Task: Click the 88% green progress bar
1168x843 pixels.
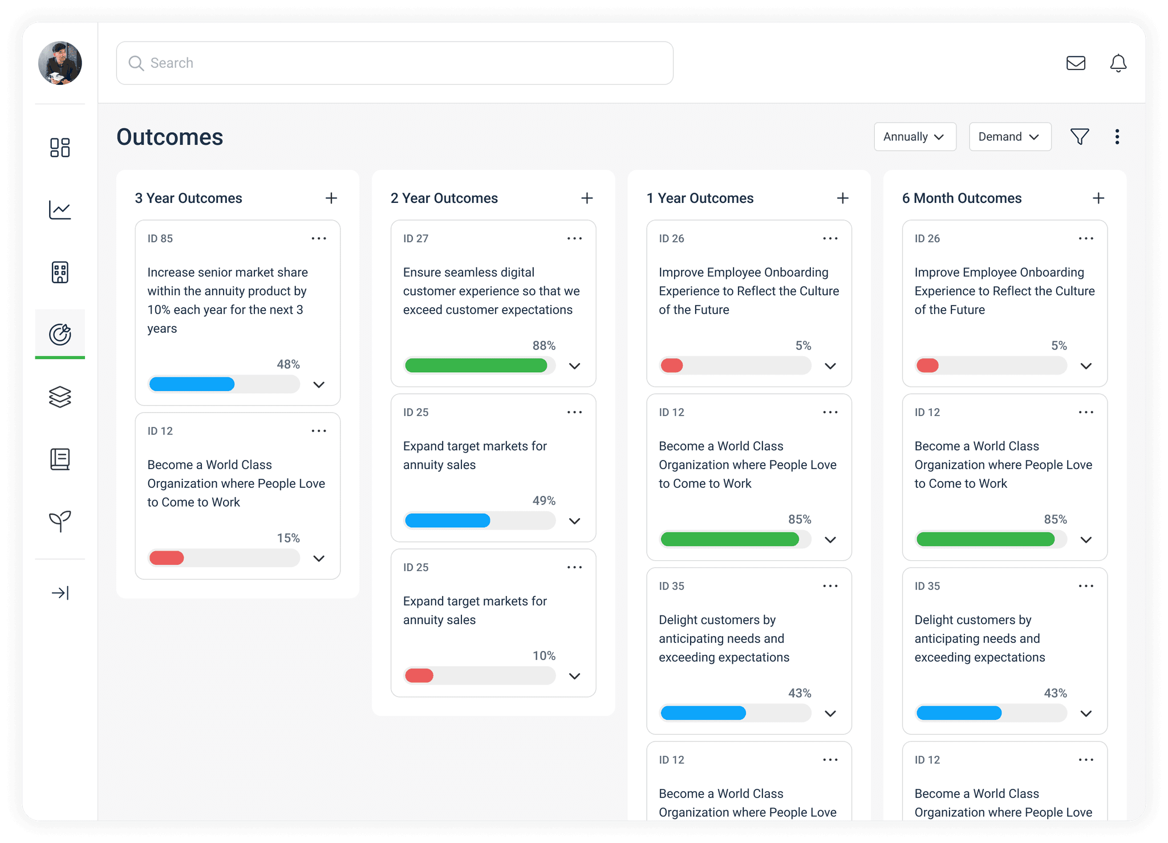Action: pyautogui.click(x=476, y=366)
